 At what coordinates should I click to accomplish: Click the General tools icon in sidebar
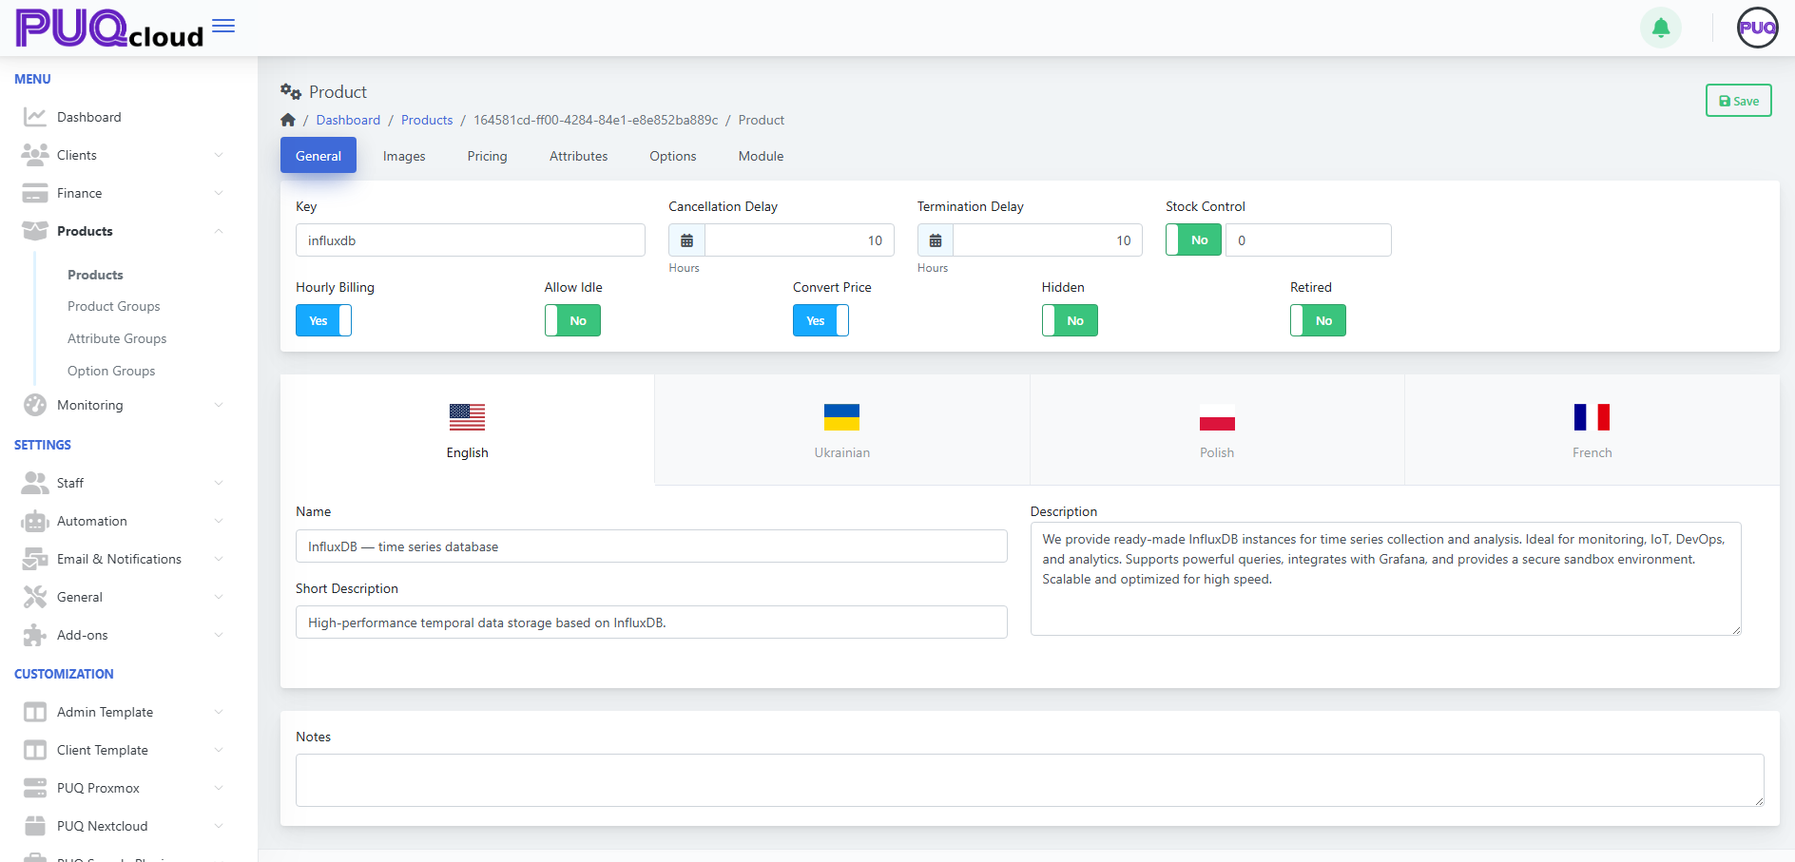35,597
